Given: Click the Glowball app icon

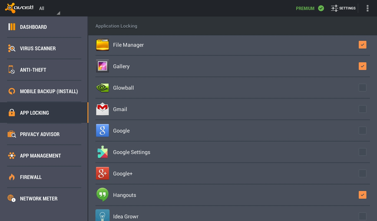Looking at the screenshot, I should [102, 88].
